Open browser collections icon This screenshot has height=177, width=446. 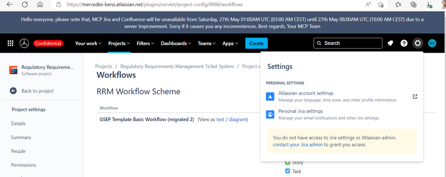[x=413, y=4]
